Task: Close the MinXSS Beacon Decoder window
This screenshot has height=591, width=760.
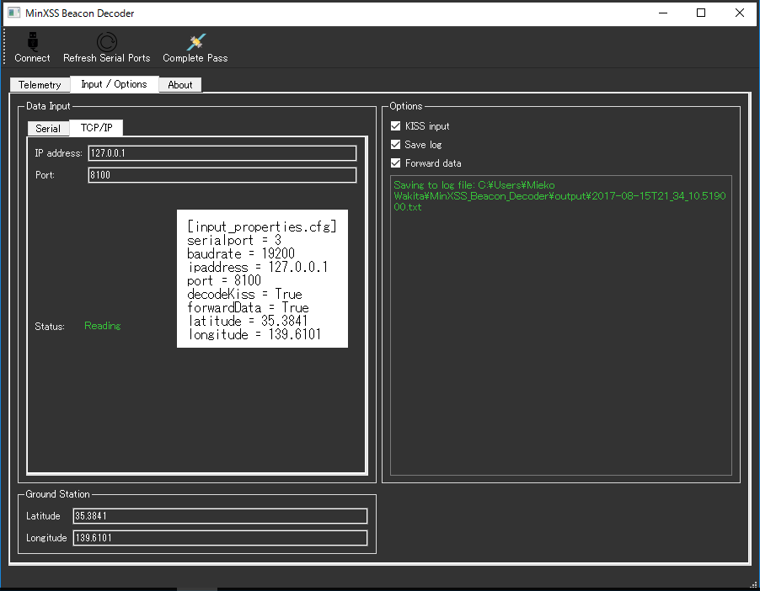Action: tap(740, 13)
